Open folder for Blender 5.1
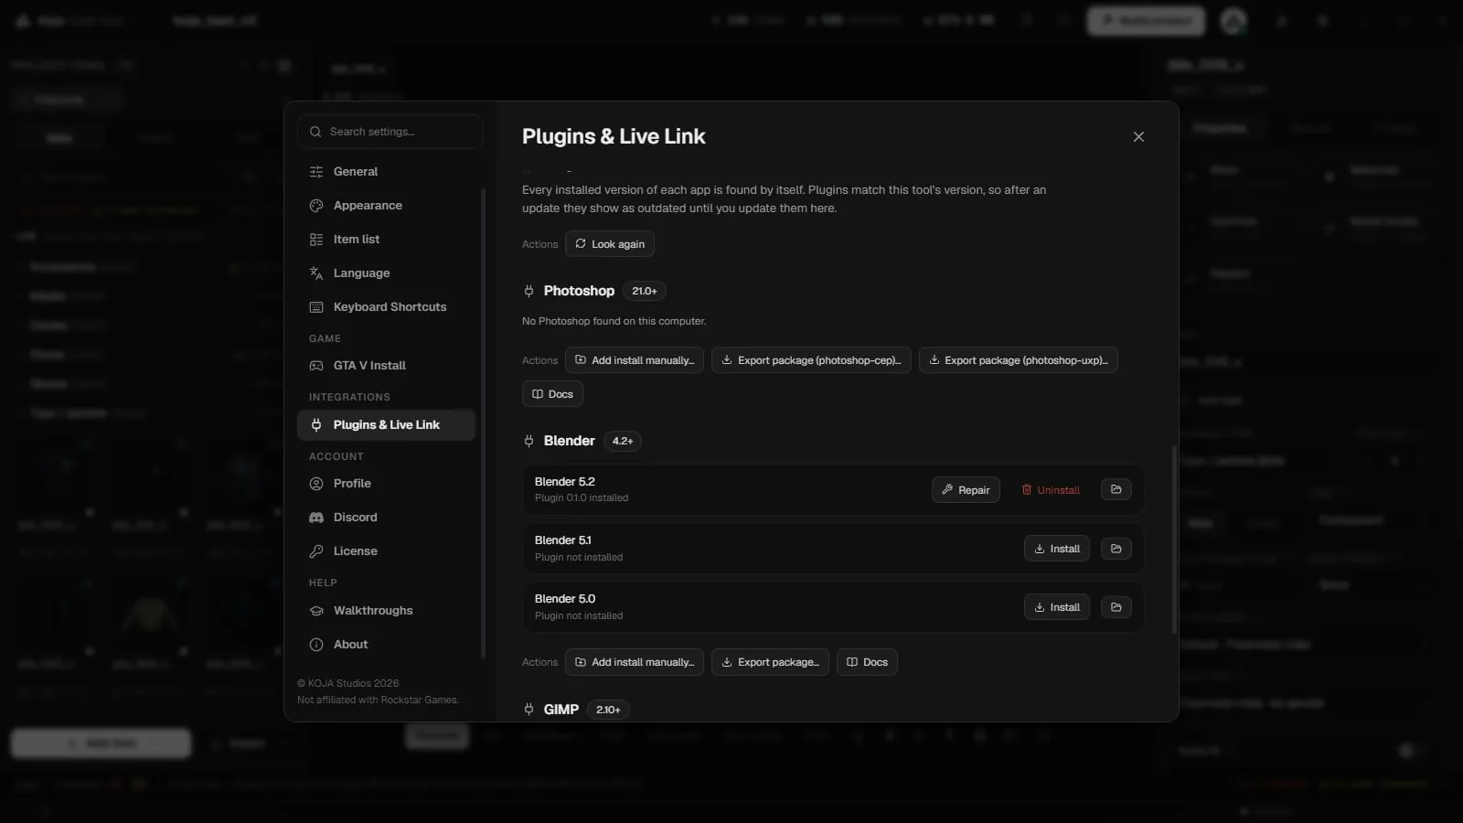Image resolution: width=1463 pixels, height=823 pixels. [x=1116, y=549]
